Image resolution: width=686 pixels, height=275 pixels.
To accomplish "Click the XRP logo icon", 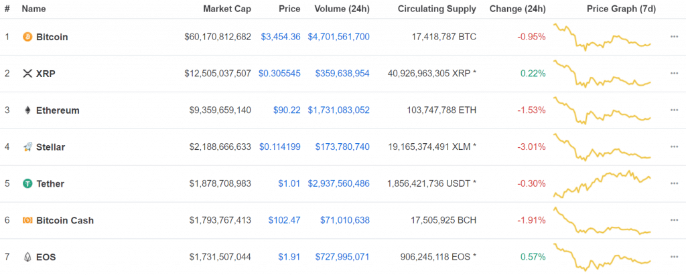I will point(27,74).
